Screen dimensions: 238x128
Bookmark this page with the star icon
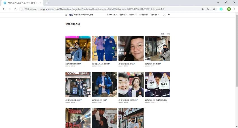(214, 9)
